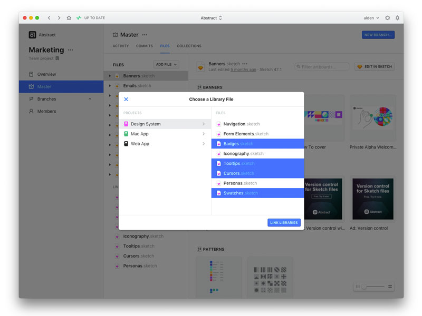Open notifications bell icon
The image size is (422, 316).
click(397, 18)
